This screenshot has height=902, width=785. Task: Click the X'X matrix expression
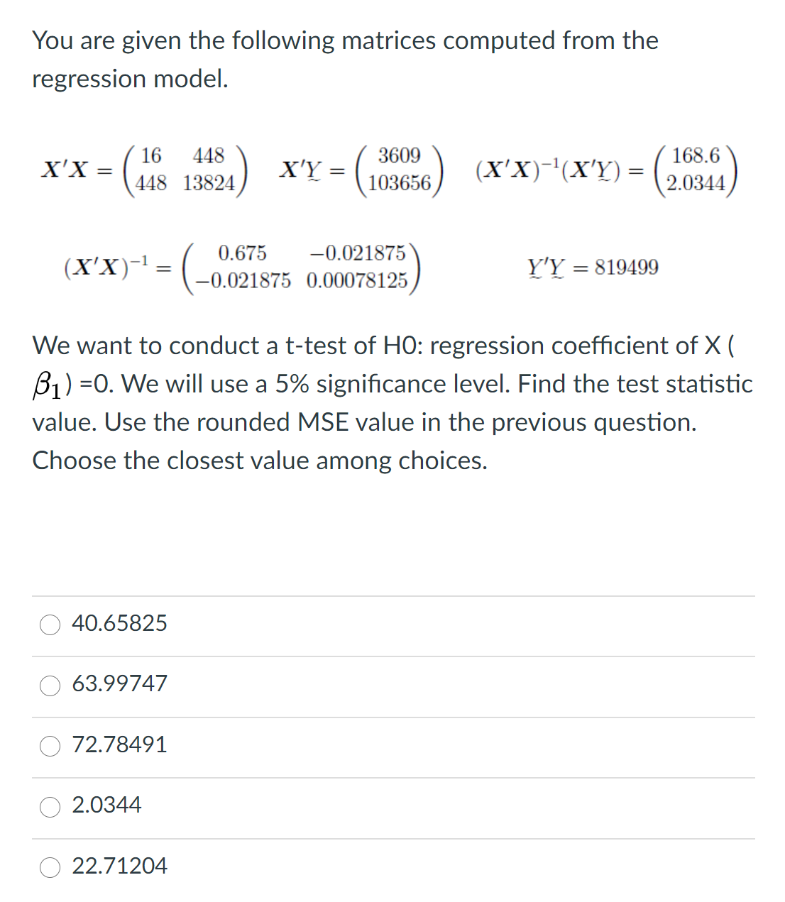pos(142,169)
